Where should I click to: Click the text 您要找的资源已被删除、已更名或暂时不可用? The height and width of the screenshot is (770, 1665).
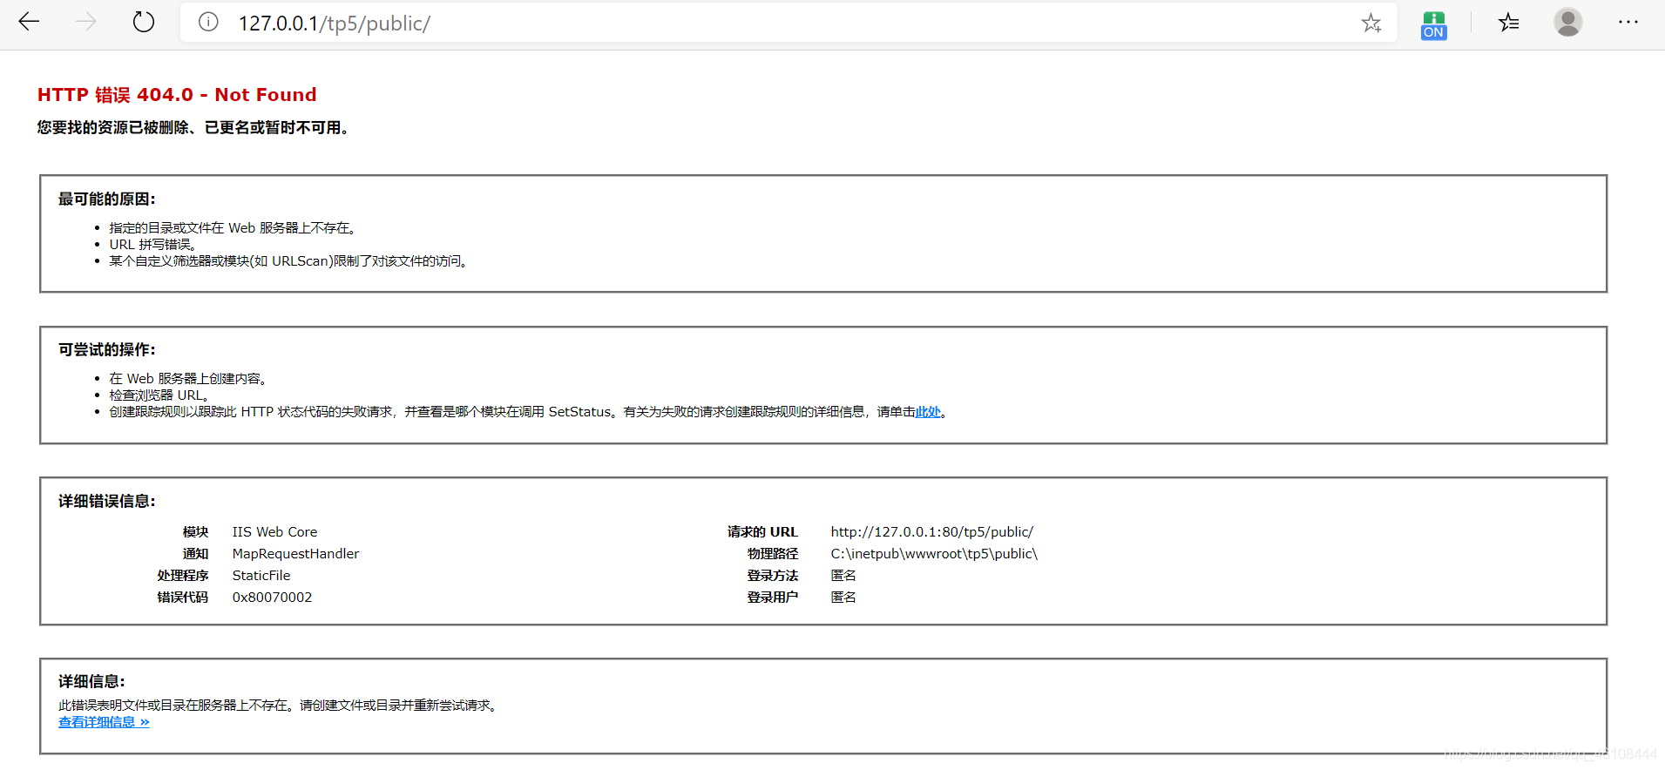coord(193,128)
